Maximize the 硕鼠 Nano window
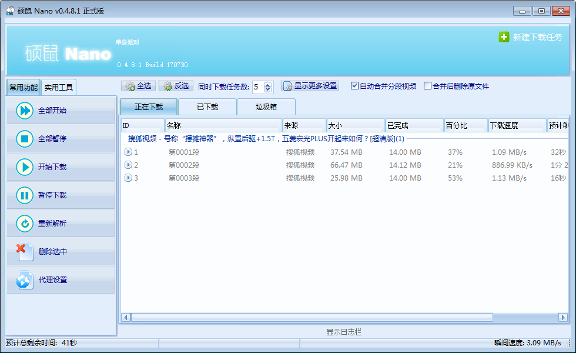Viewport: 576px width, 353px height. [x=541, y=11]
